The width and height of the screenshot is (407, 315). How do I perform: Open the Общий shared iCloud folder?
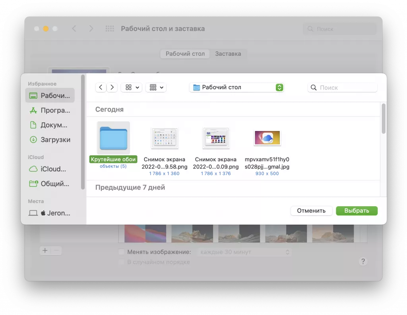(50, 184)
